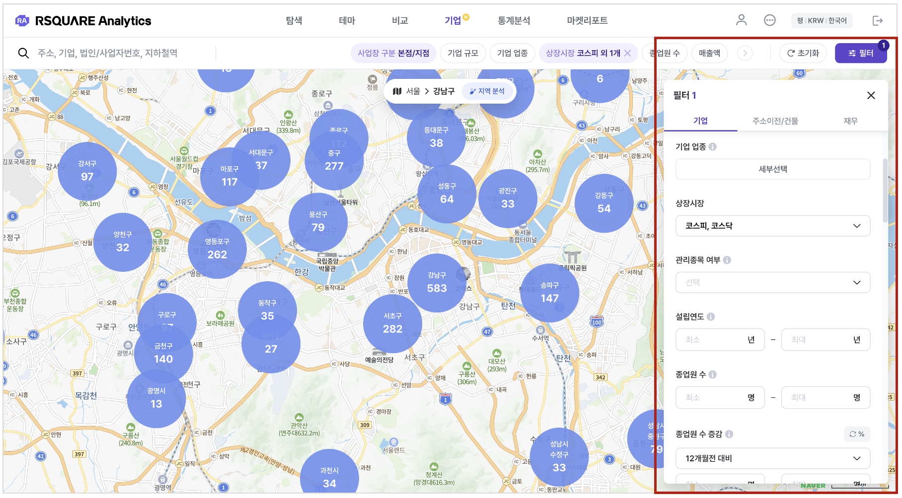Open the 통계분석 menu
Screen dimensions: 902x498
pos(514,20)
